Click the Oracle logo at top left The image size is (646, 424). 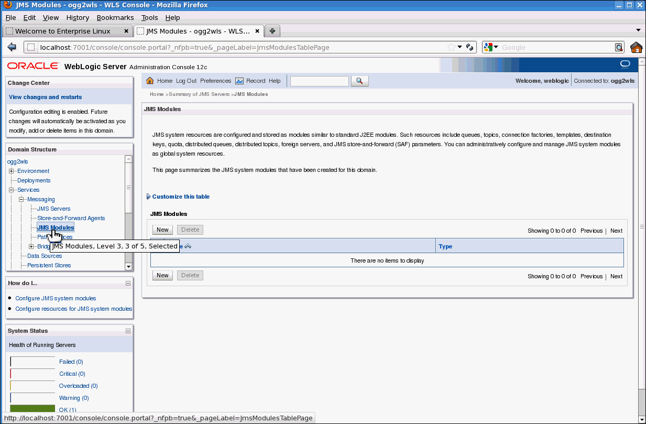click(33, 66)
